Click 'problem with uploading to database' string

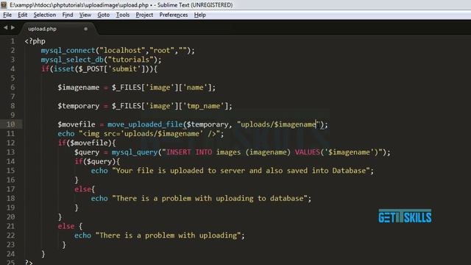click(x=233, y=198)
